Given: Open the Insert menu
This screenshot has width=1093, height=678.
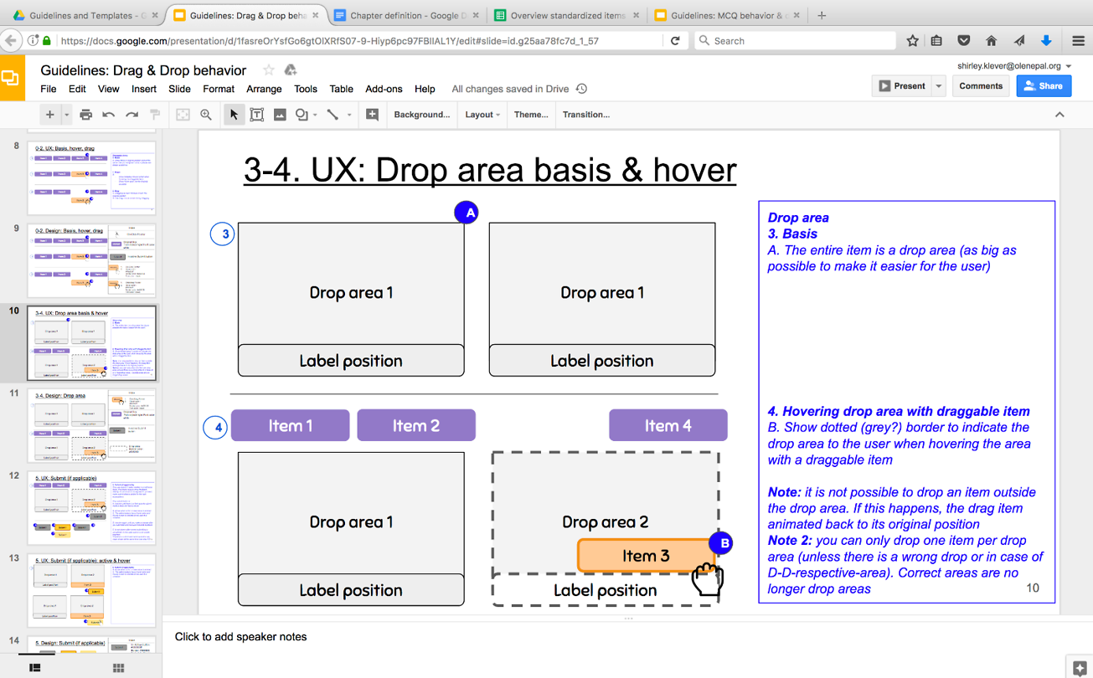Looking at the screenshot, I should [x=144, y=89].
